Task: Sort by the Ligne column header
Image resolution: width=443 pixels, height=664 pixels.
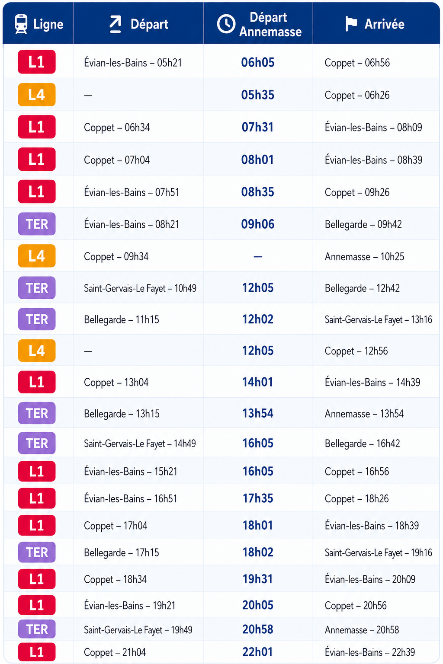Action: pyautogui.click(x=38, y=24)
